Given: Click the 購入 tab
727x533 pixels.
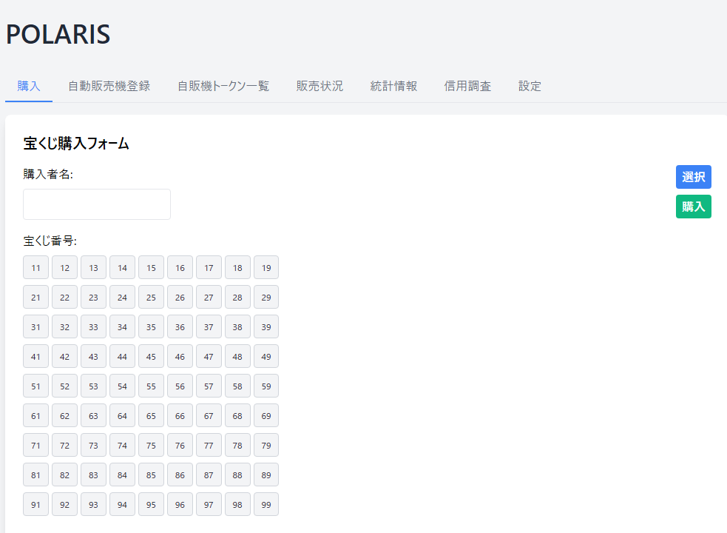Looking at the screenshot, I should [x=29, y=86].
